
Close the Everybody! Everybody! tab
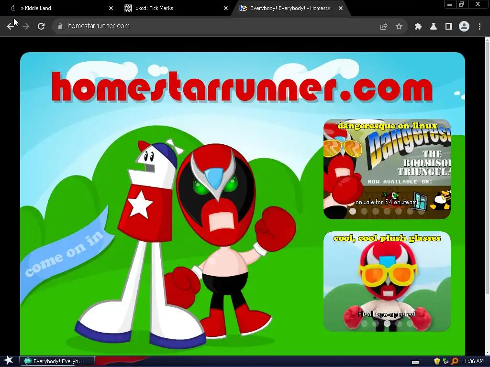click(341, 8)
